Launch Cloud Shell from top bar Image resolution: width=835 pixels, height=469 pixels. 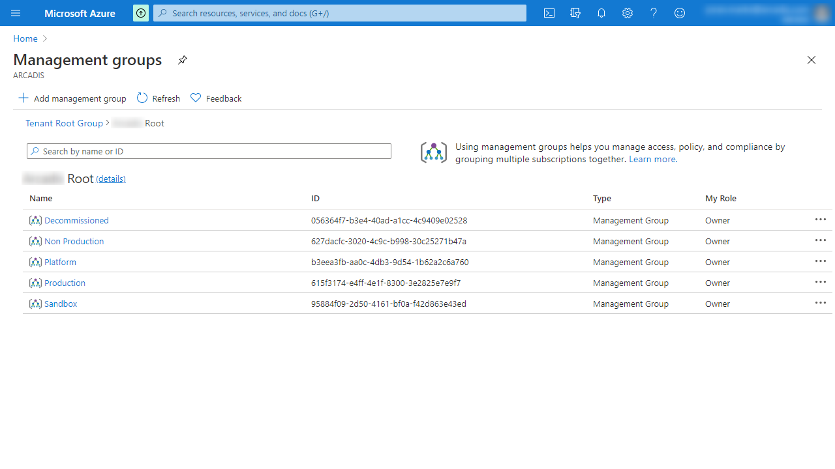(x=549, y=13)
